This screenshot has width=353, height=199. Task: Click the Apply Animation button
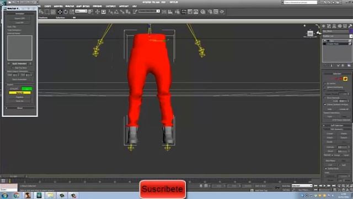(19, 64)
